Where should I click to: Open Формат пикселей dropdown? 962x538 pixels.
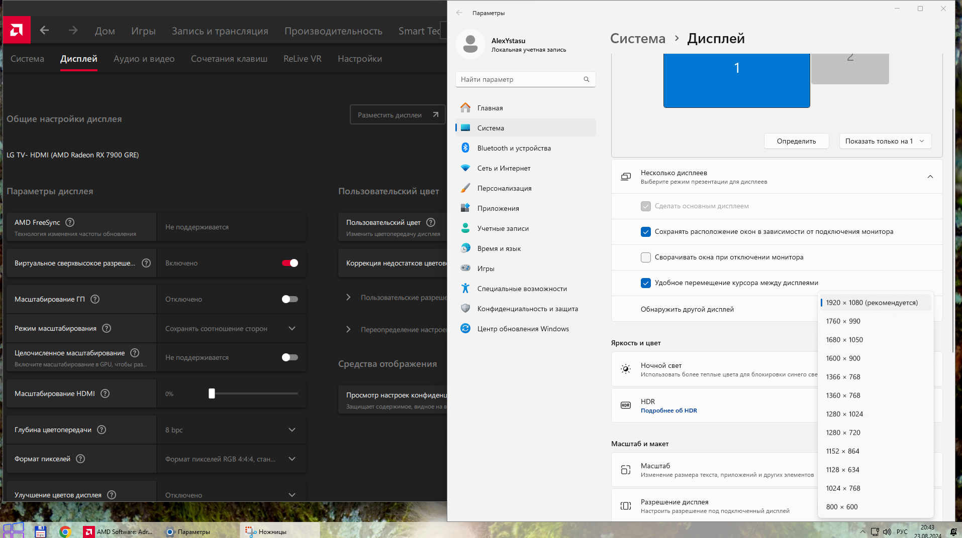point(232,459)
